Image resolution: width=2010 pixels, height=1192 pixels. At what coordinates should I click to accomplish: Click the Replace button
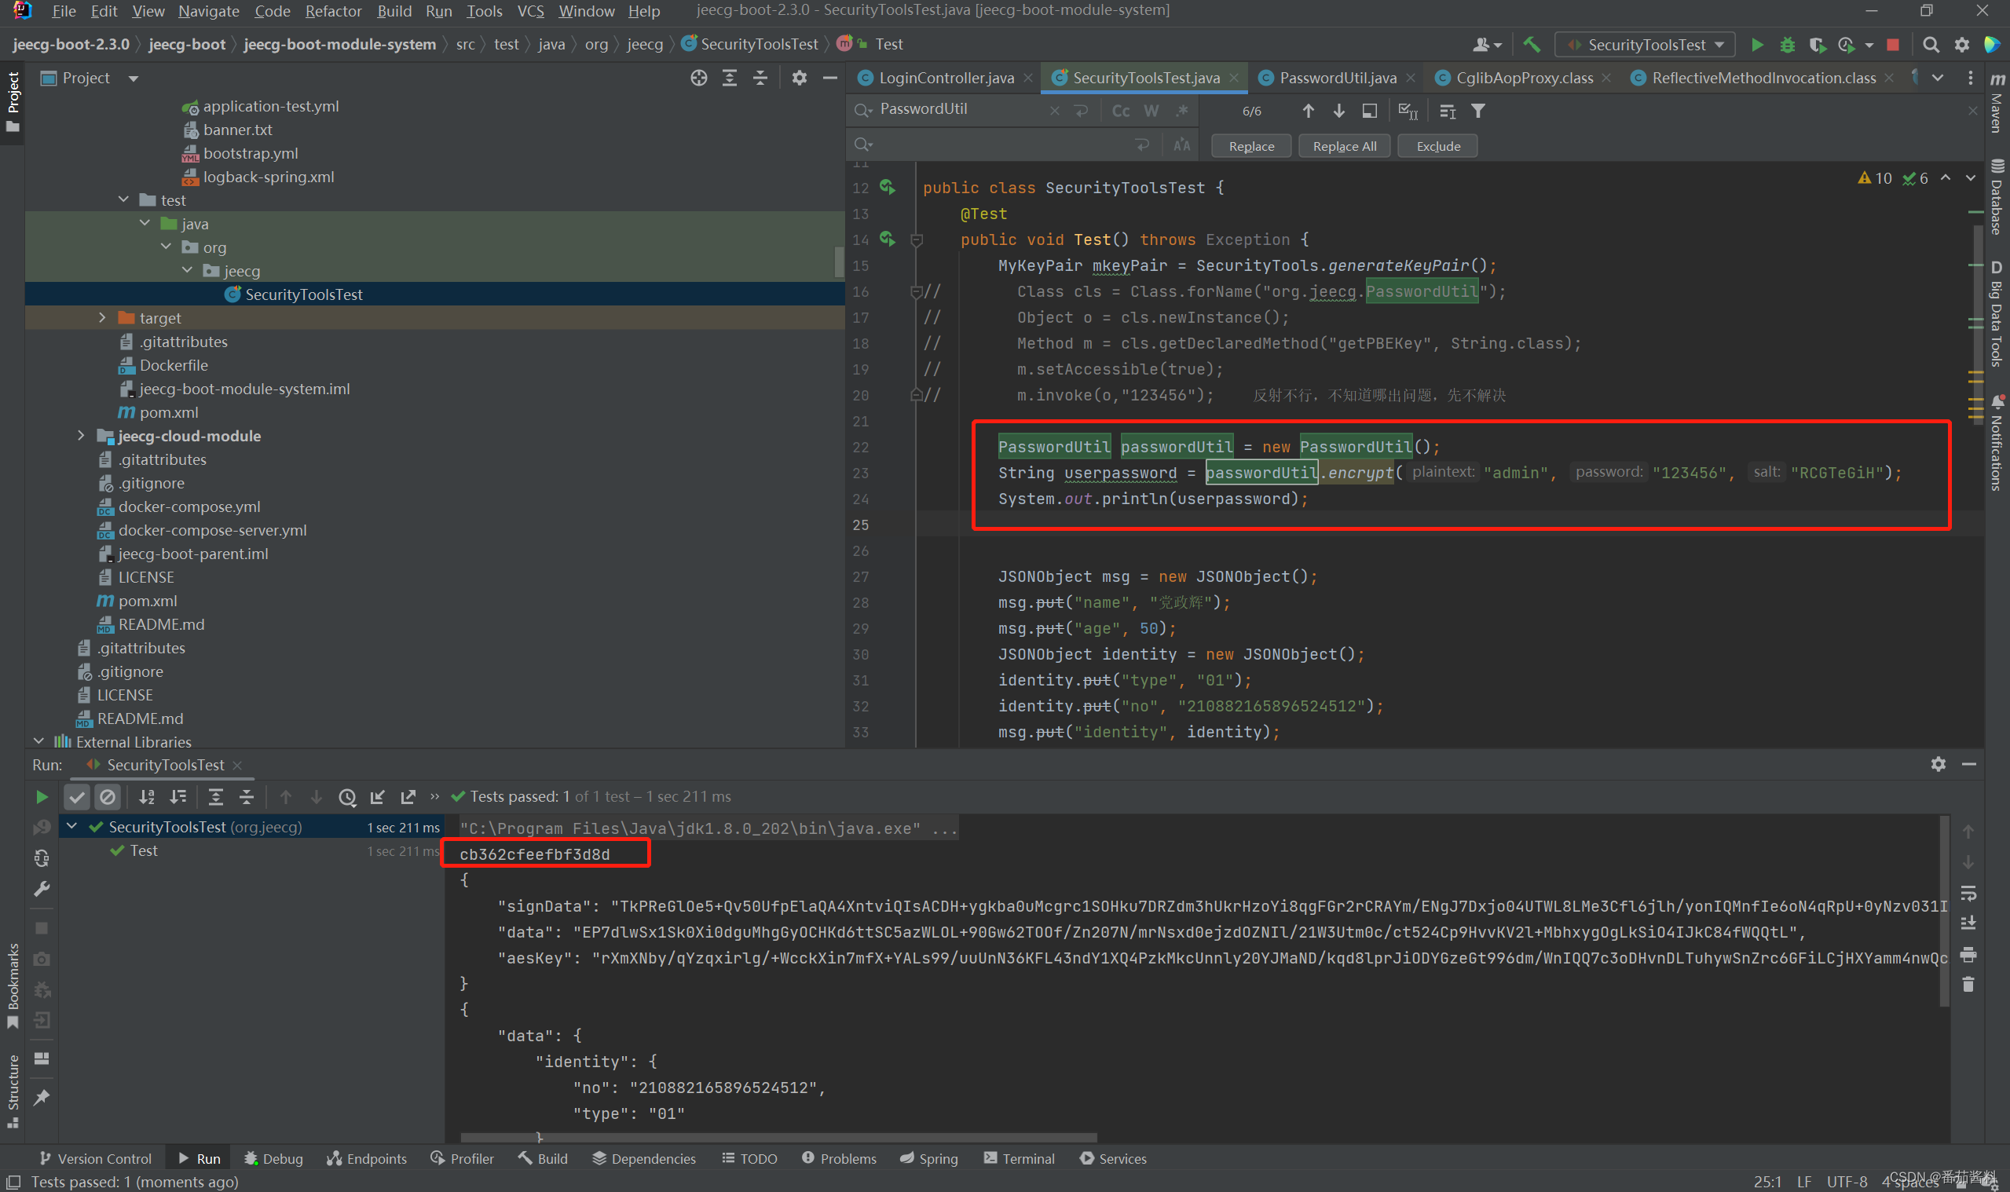pos(1250,146)
